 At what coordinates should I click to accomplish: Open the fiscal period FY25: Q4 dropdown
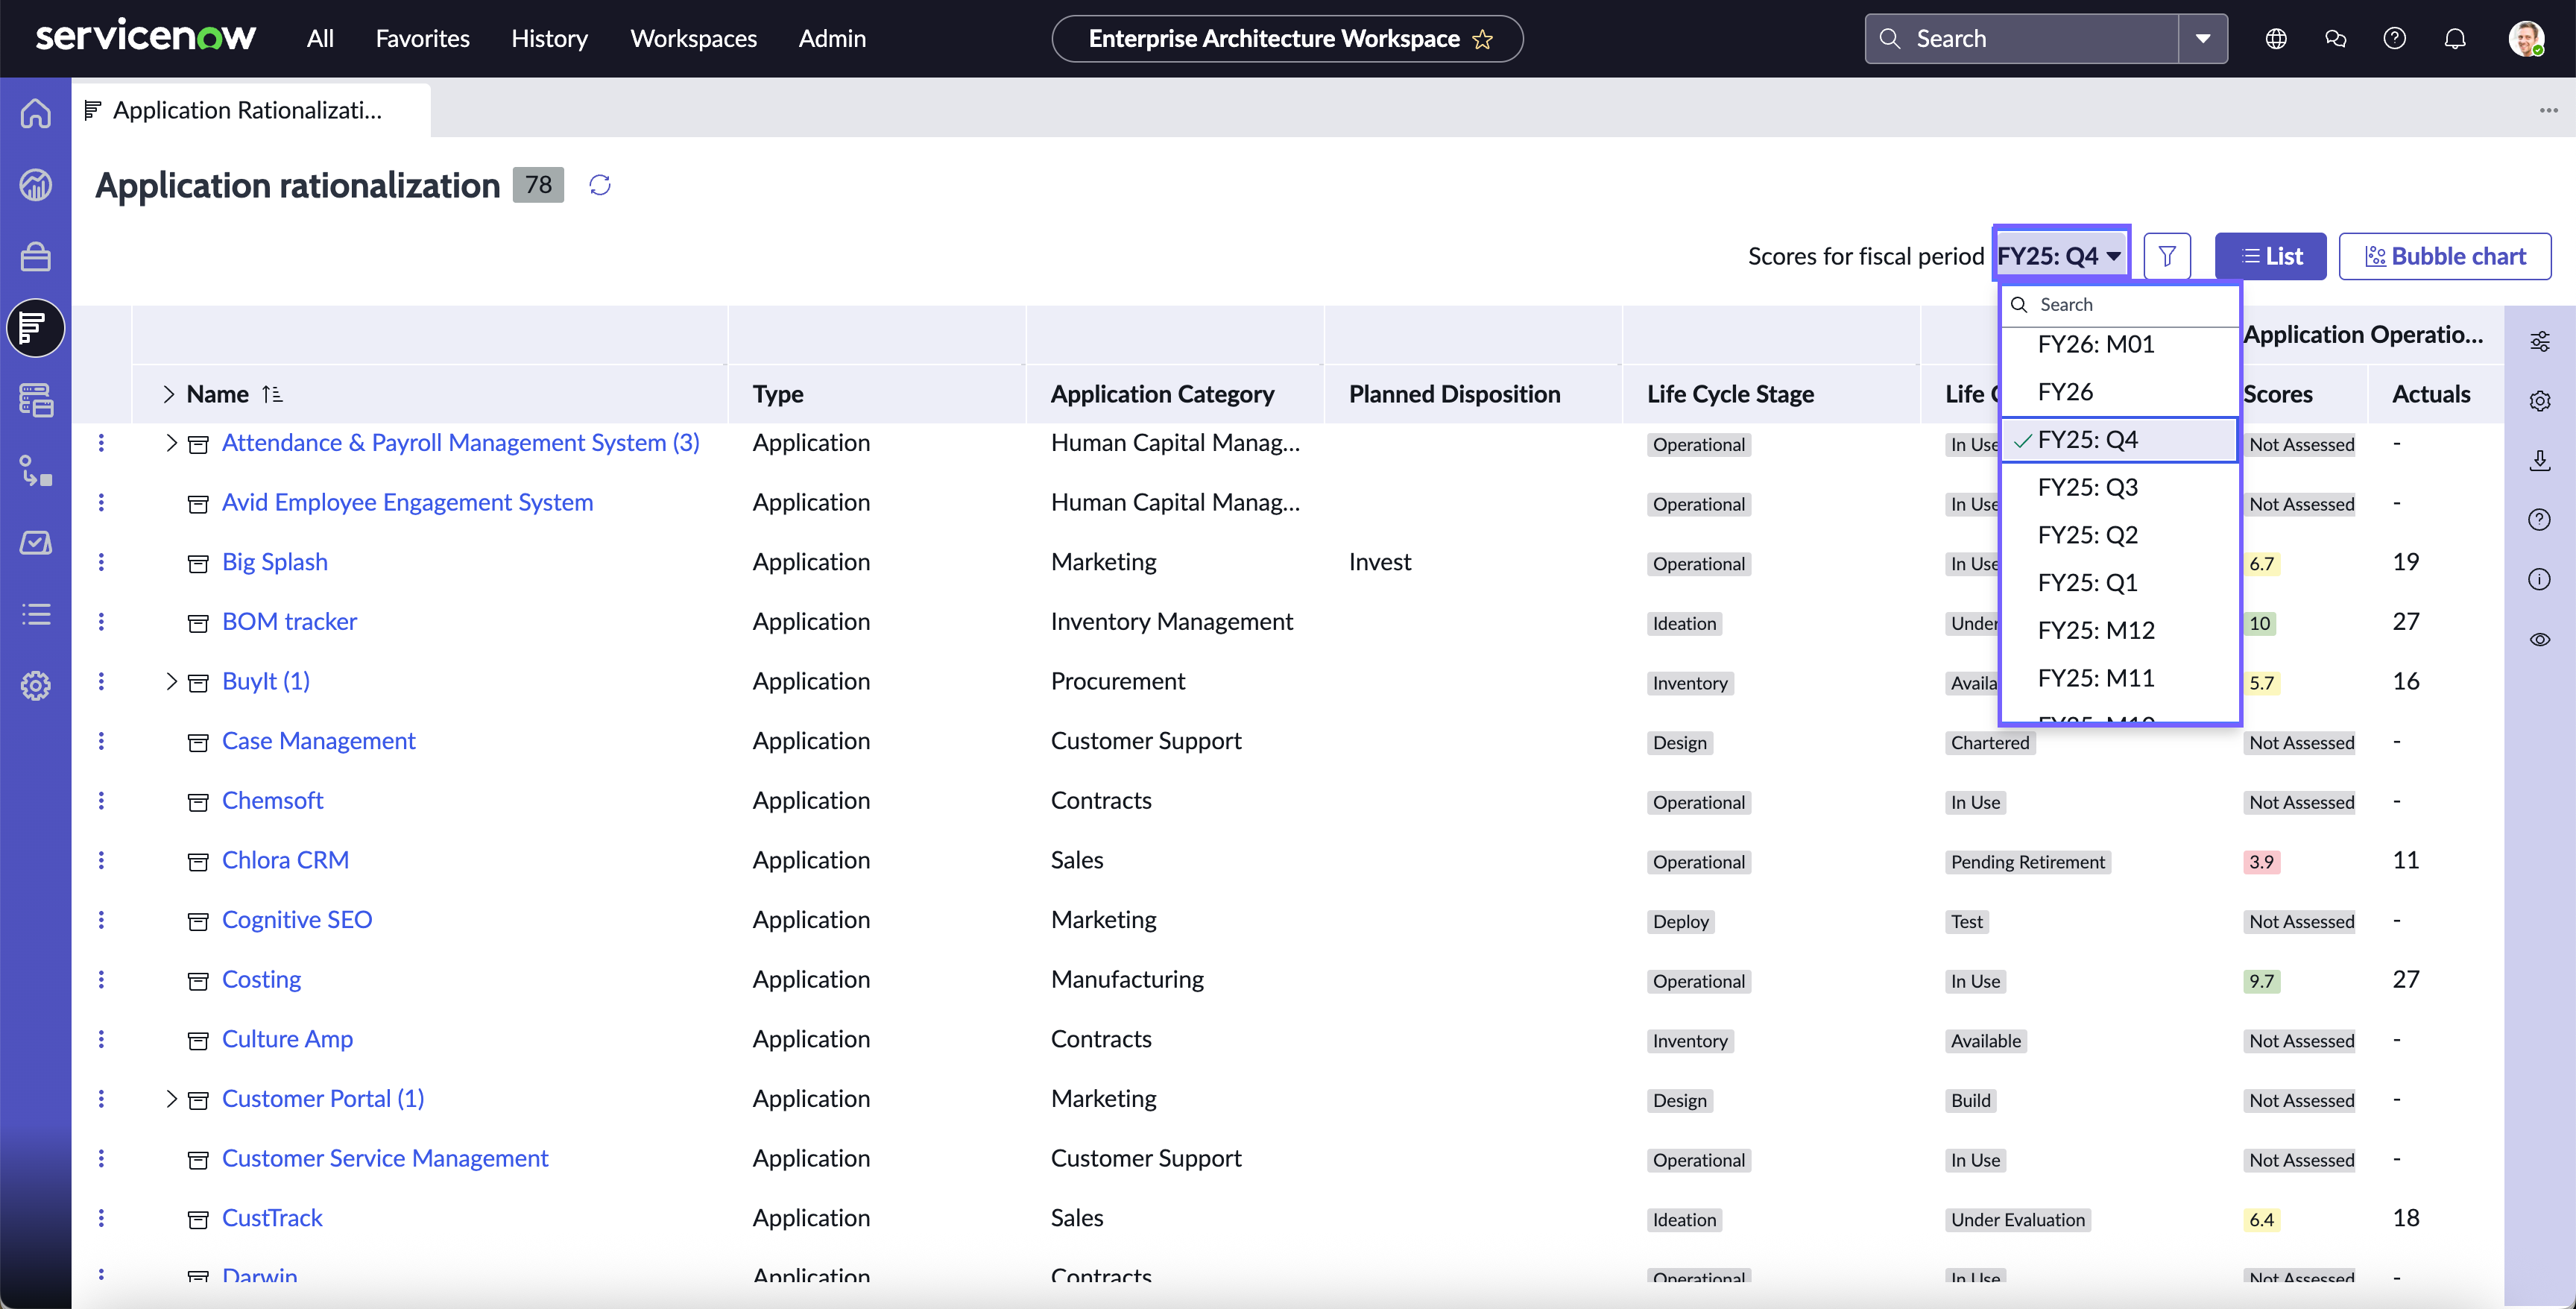2061,257
